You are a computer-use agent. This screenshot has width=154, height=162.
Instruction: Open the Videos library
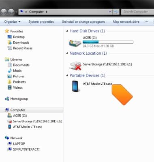point(18,87)
